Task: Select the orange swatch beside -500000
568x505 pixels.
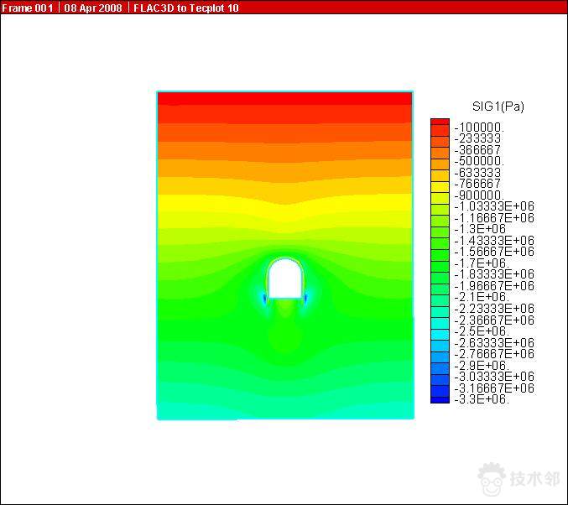Action: [x=440, y=160]
